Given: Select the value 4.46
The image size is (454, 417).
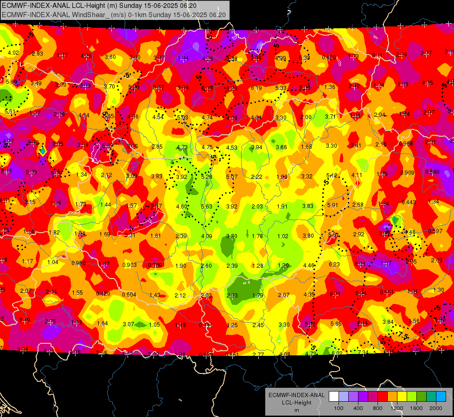Looking at the screenshot, I should tap(309, 265).
